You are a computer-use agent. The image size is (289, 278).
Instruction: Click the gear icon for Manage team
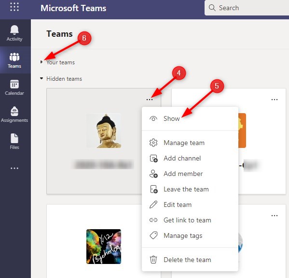[153, 143]
